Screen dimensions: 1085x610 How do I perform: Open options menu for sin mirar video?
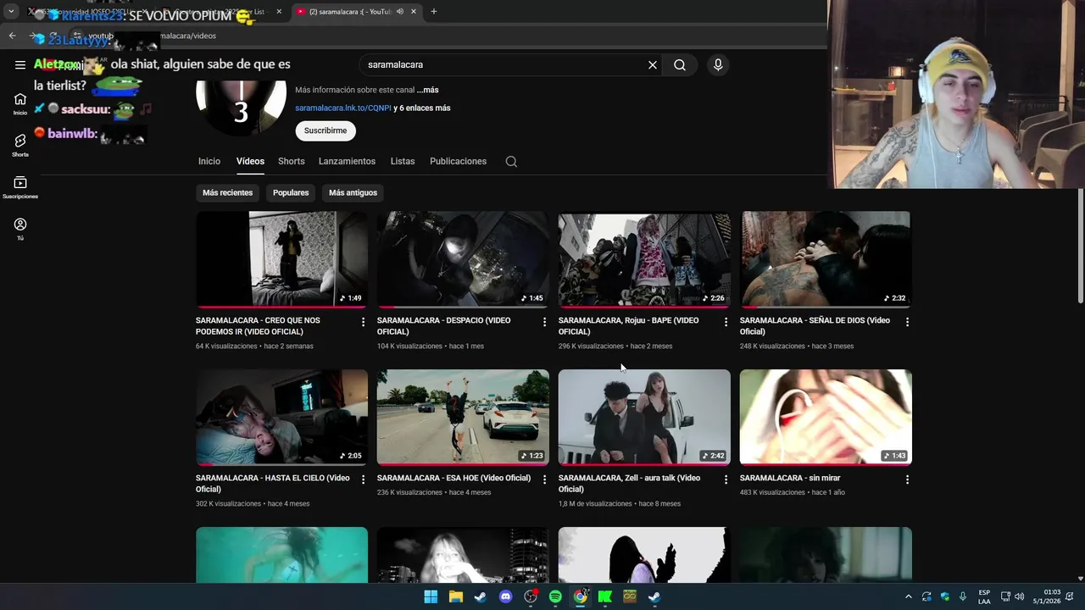[907, 480]
